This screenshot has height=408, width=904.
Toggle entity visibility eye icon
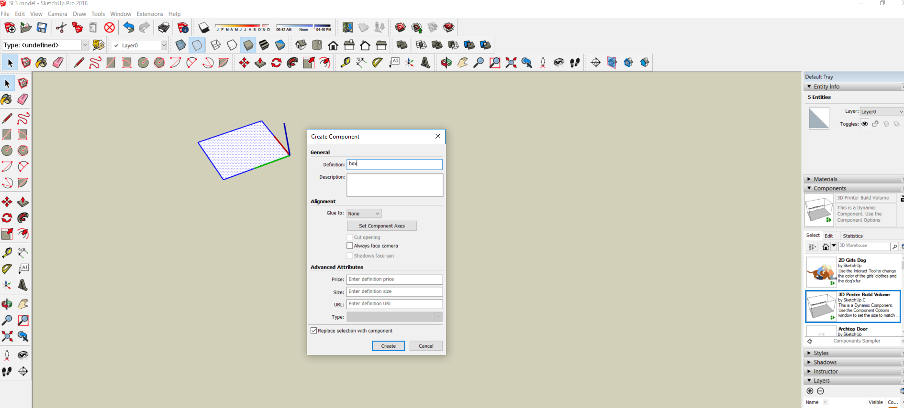click(865, 124)
